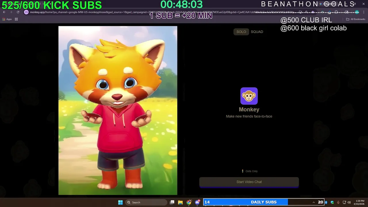Click the red panda avatar video preview

click(118, 111)
